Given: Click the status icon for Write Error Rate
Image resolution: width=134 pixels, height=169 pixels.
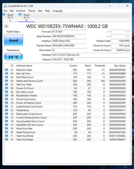Looking at the screenshot, I should [x=6, y=128].
